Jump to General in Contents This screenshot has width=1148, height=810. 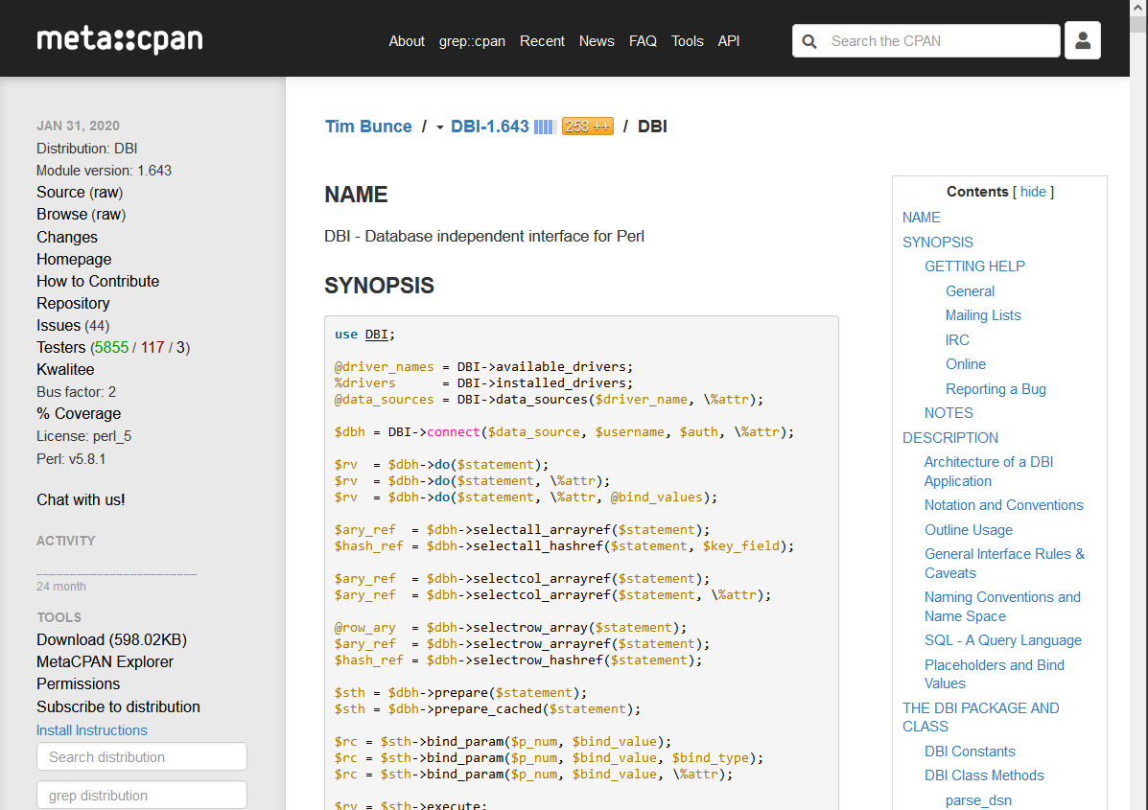(x=970, y=291)
